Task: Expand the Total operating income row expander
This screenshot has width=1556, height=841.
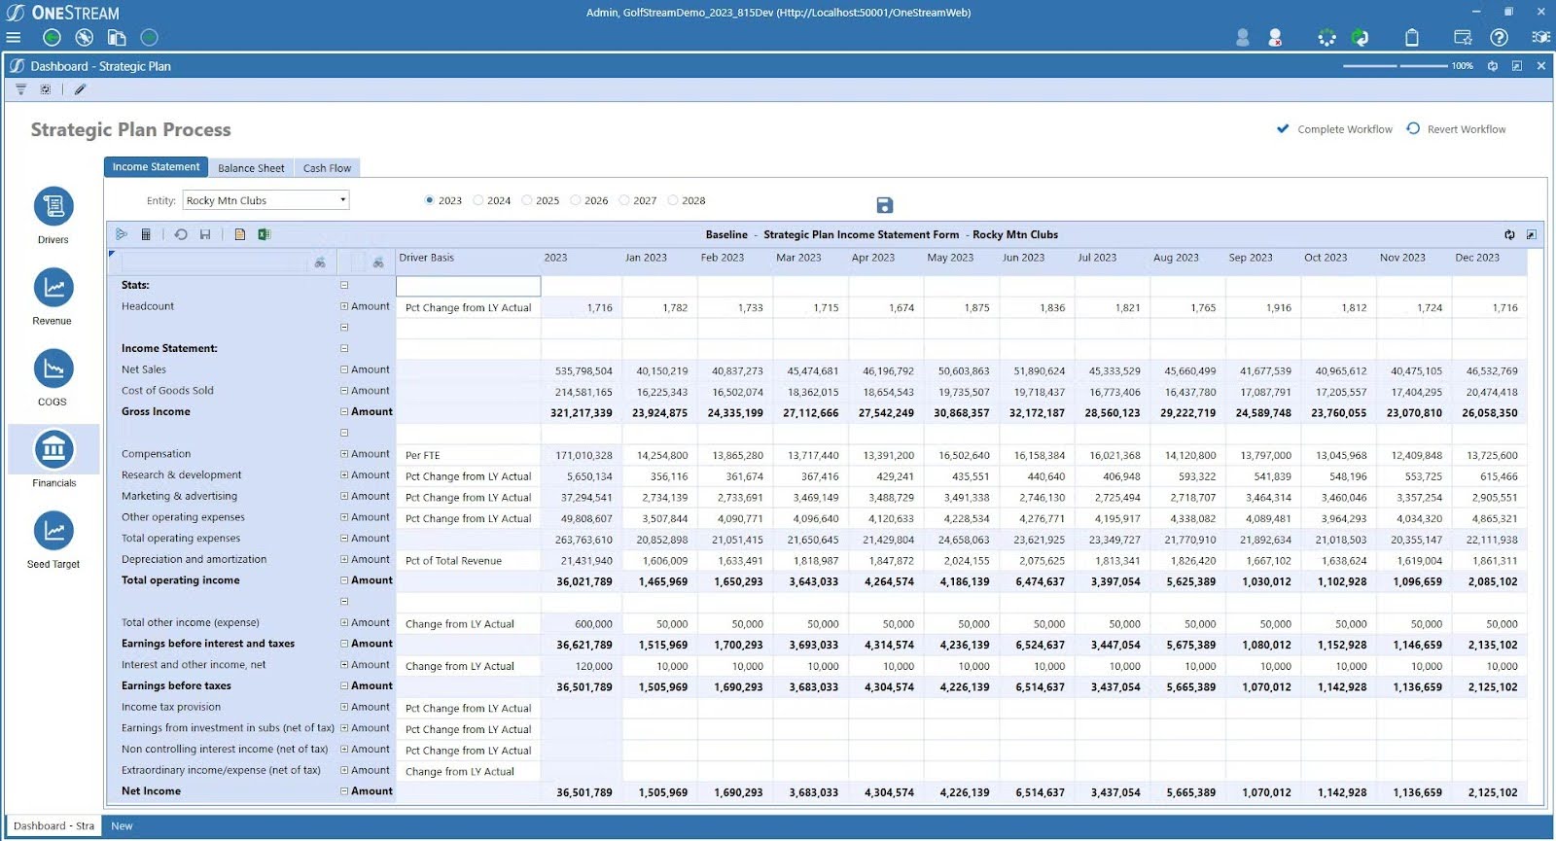Action: point(344,580)
